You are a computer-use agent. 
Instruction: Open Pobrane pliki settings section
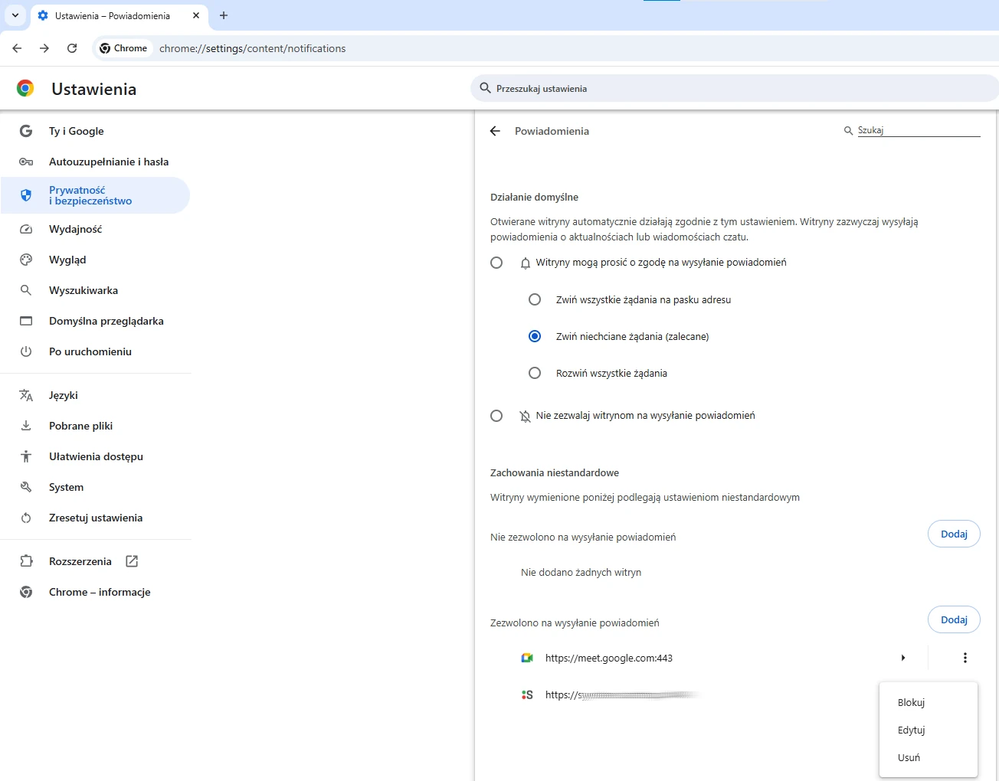click(80, 426)
